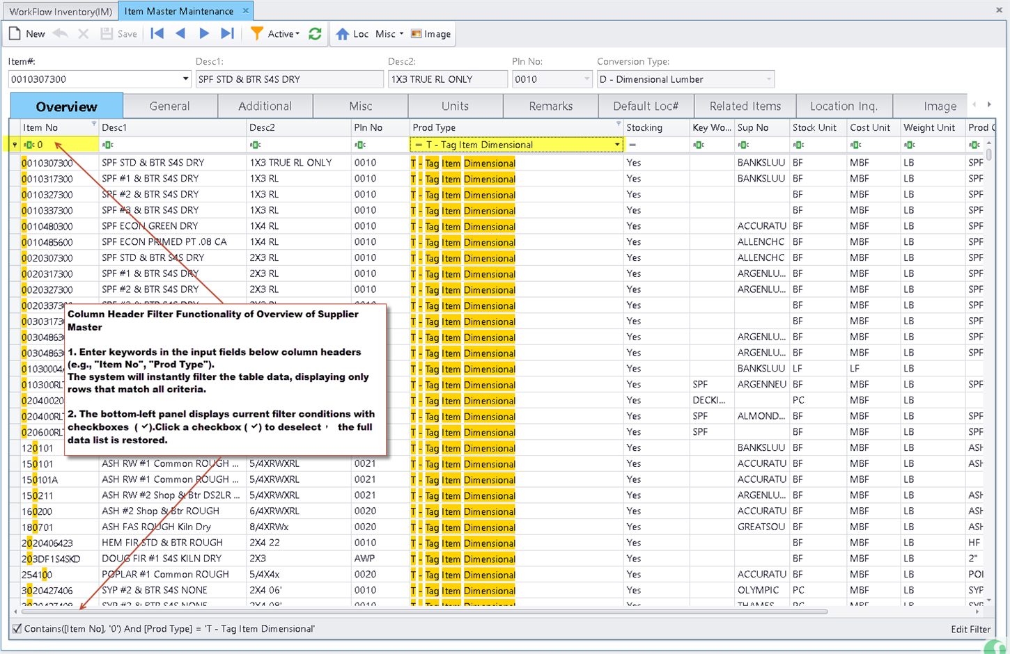
Task: Go to first record arrow icon
Action: [157, 33]
